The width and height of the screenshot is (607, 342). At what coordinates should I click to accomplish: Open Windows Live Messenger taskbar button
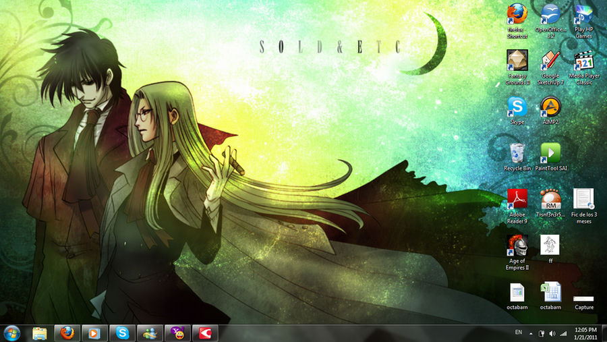(150, 333)
